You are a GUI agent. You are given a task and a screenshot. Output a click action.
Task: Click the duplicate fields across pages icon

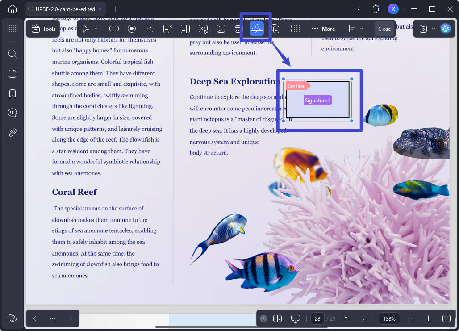point(275,29)
